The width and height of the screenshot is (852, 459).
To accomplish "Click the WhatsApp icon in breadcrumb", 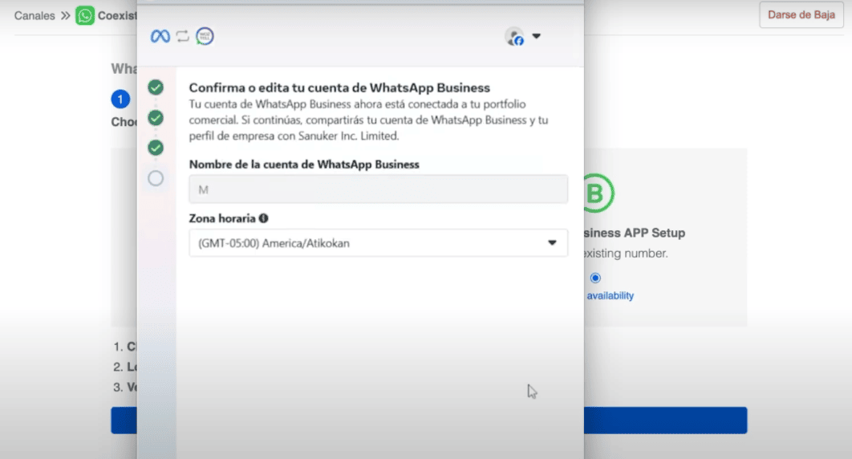I will (x=85, y=16).
